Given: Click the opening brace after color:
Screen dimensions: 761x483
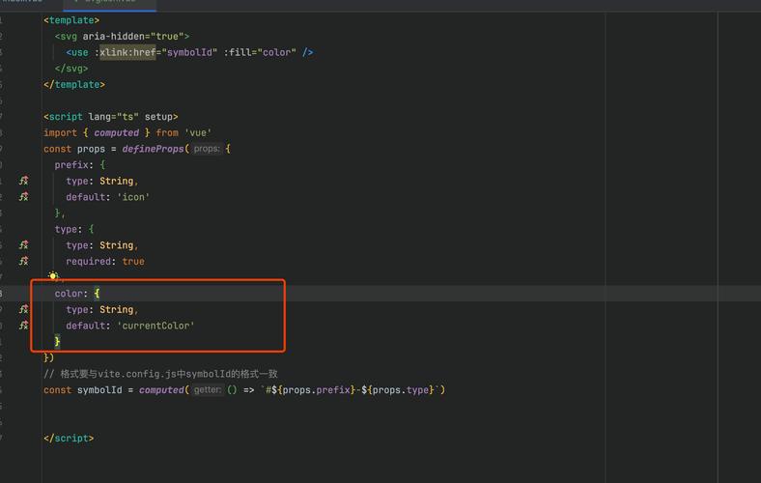Looking at the screenshot, I should [x=97, y=294].
